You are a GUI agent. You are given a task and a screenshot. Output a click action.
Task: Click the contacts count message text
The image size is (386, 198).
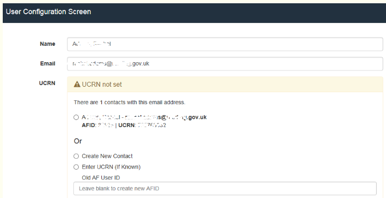129,103
